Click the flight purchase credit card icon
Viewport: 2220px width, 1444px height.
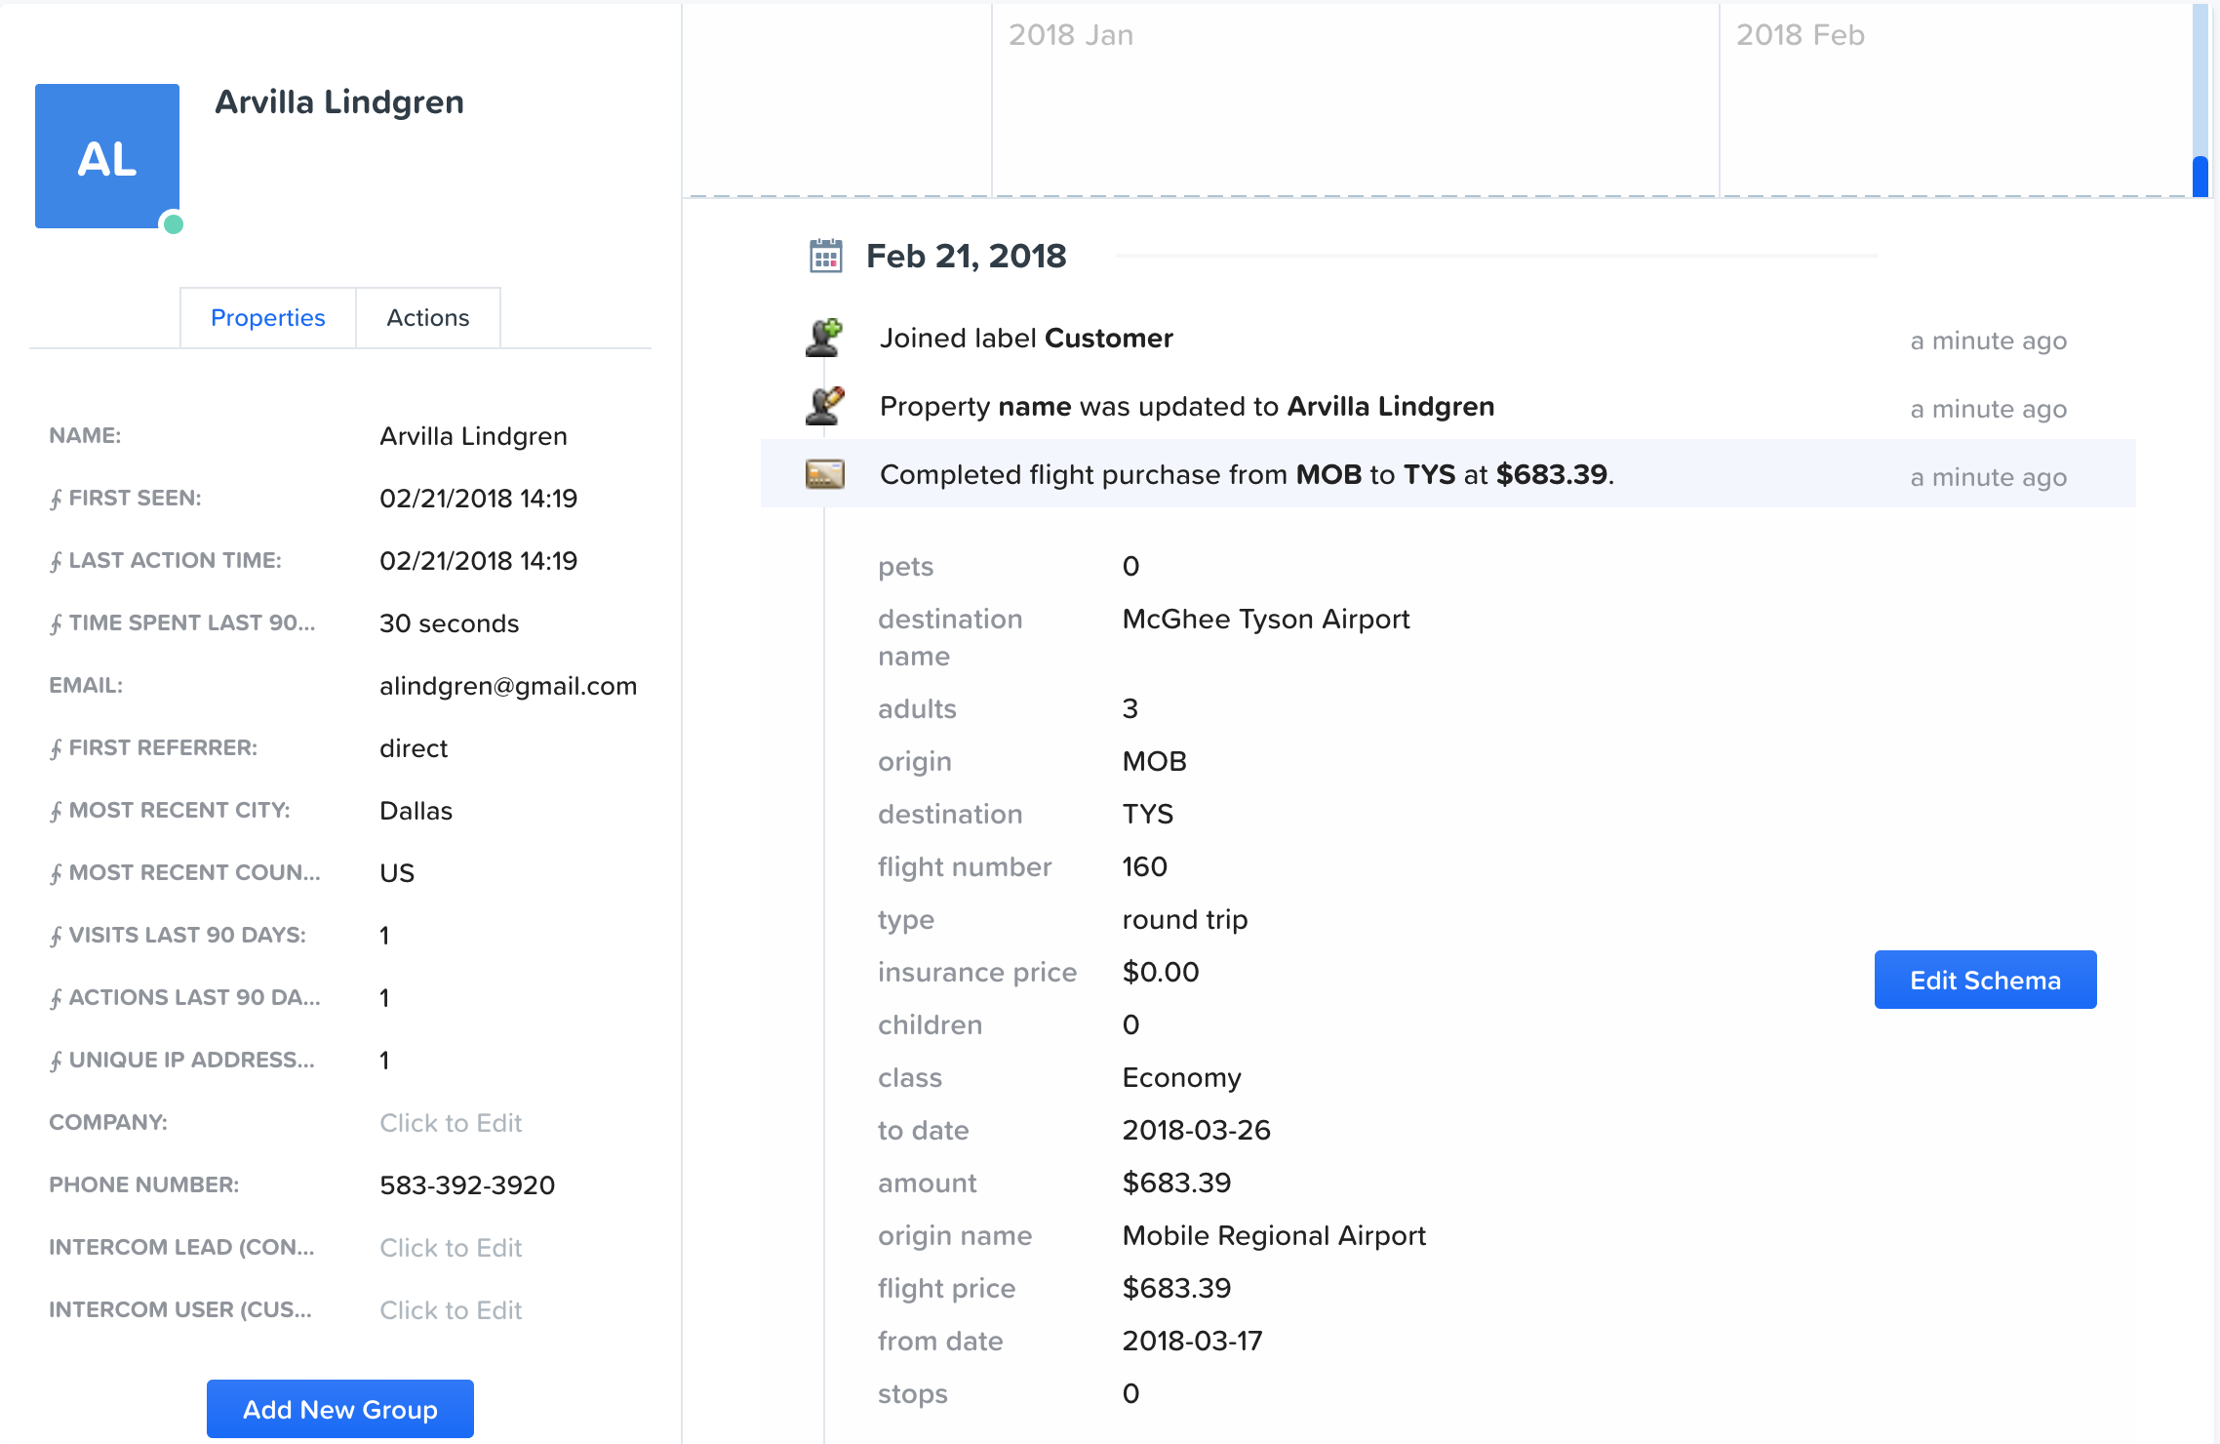pos(824,474)
